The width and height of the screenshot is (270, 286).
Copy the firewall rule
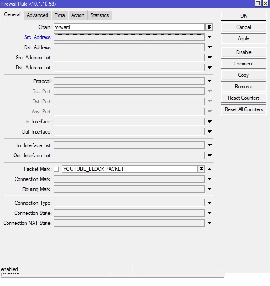244,75
